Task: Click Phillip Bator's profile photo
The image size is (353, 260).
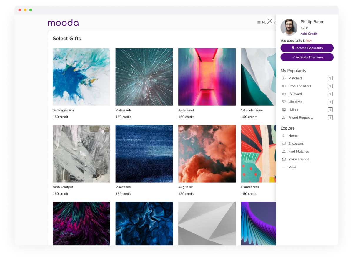Action: pos(289,28)
